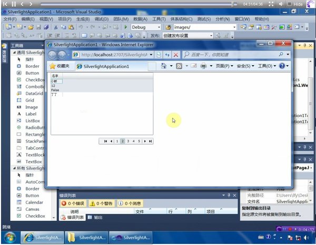Screen dimensions: 316x245
Task: Start debugging with green play icon
Action: [x=126, y=27]
